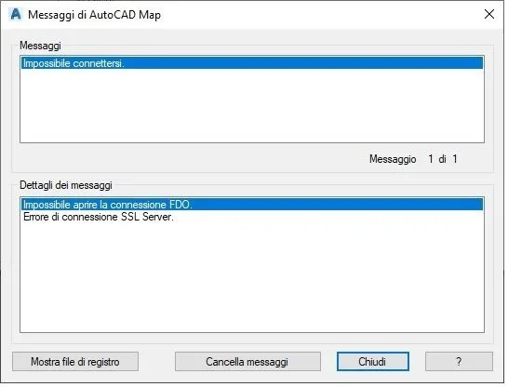This screenshot has width=508, height=387.
Task: Click the AutoCAD logo icon in title bar
Action: (16, 14)
